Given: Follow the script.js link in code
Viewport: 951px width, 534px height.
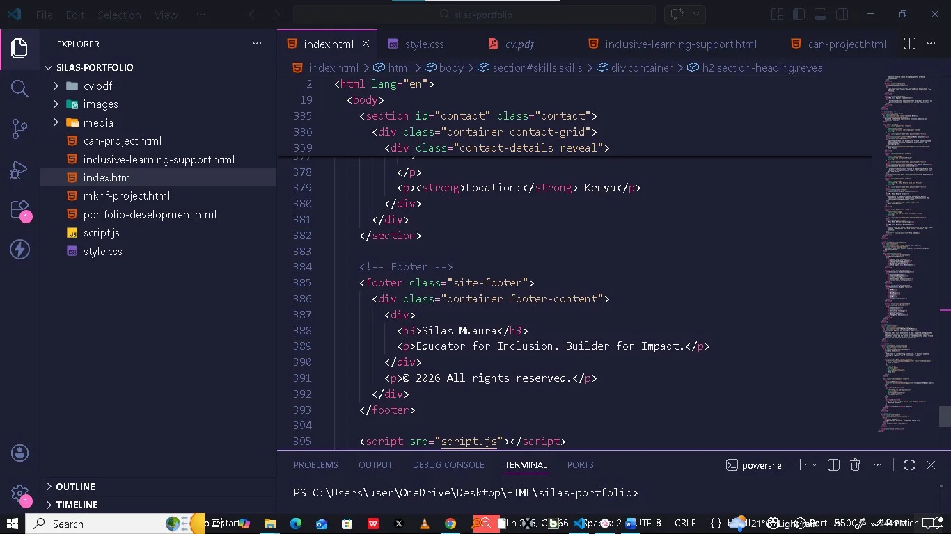Looking at the screenshot, I should pos(469,442).
